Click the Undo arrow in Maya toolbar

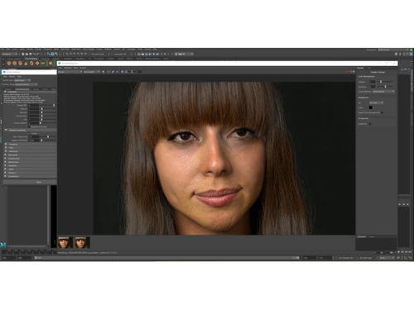pos(34,54)
